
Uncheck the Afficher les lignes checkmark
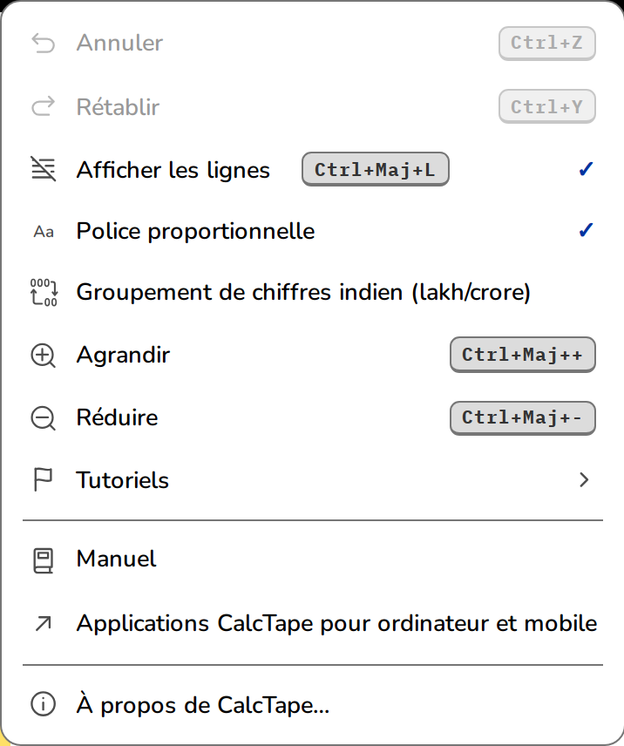pyautogui.click(x=586, y=169)
